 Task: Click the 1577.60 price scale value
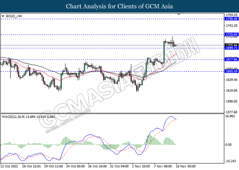click(x=231, y=112)
